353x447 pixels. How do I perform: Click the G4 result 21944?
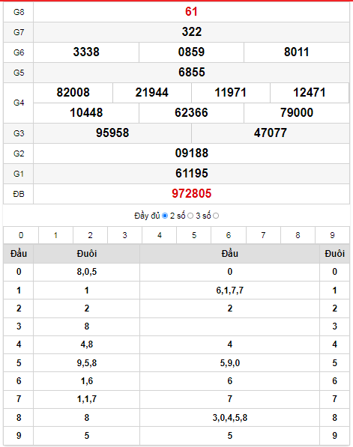point(152,92)
